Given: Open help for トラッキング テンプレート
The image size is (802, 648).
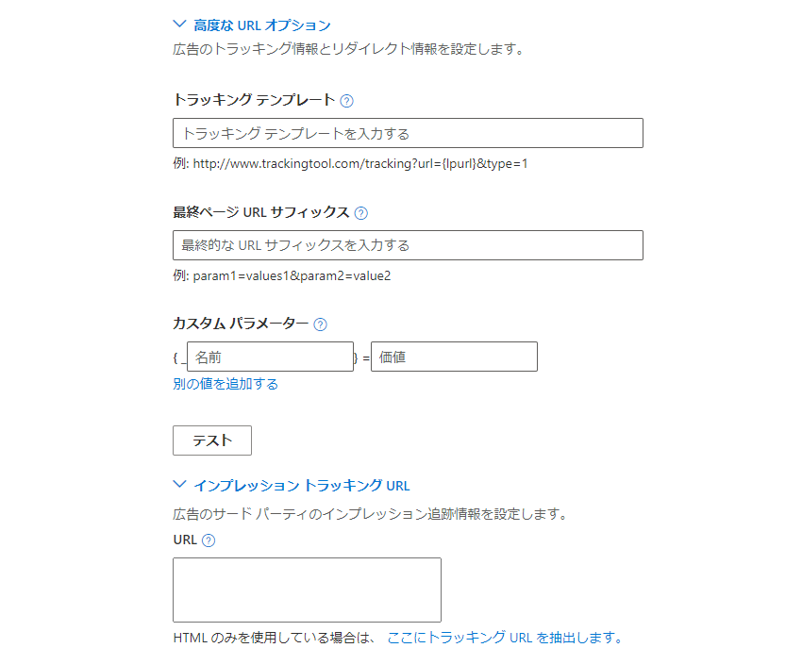Looking at the screenshot, I should tap(346, 101).
